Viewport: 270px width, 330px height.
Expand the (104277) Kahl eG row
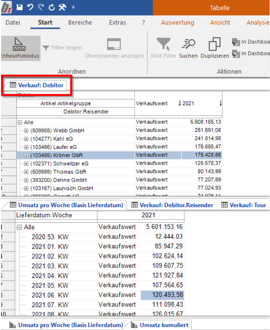pyautogui.click(x=26, y=139)
